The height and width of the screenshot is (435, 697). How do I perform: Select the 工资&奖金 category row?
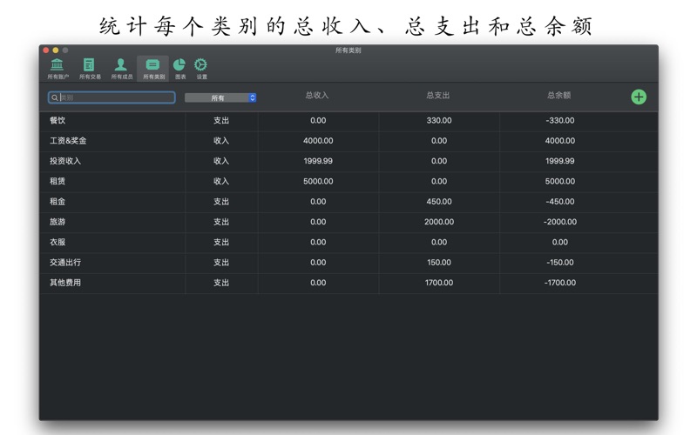[348, 141]
